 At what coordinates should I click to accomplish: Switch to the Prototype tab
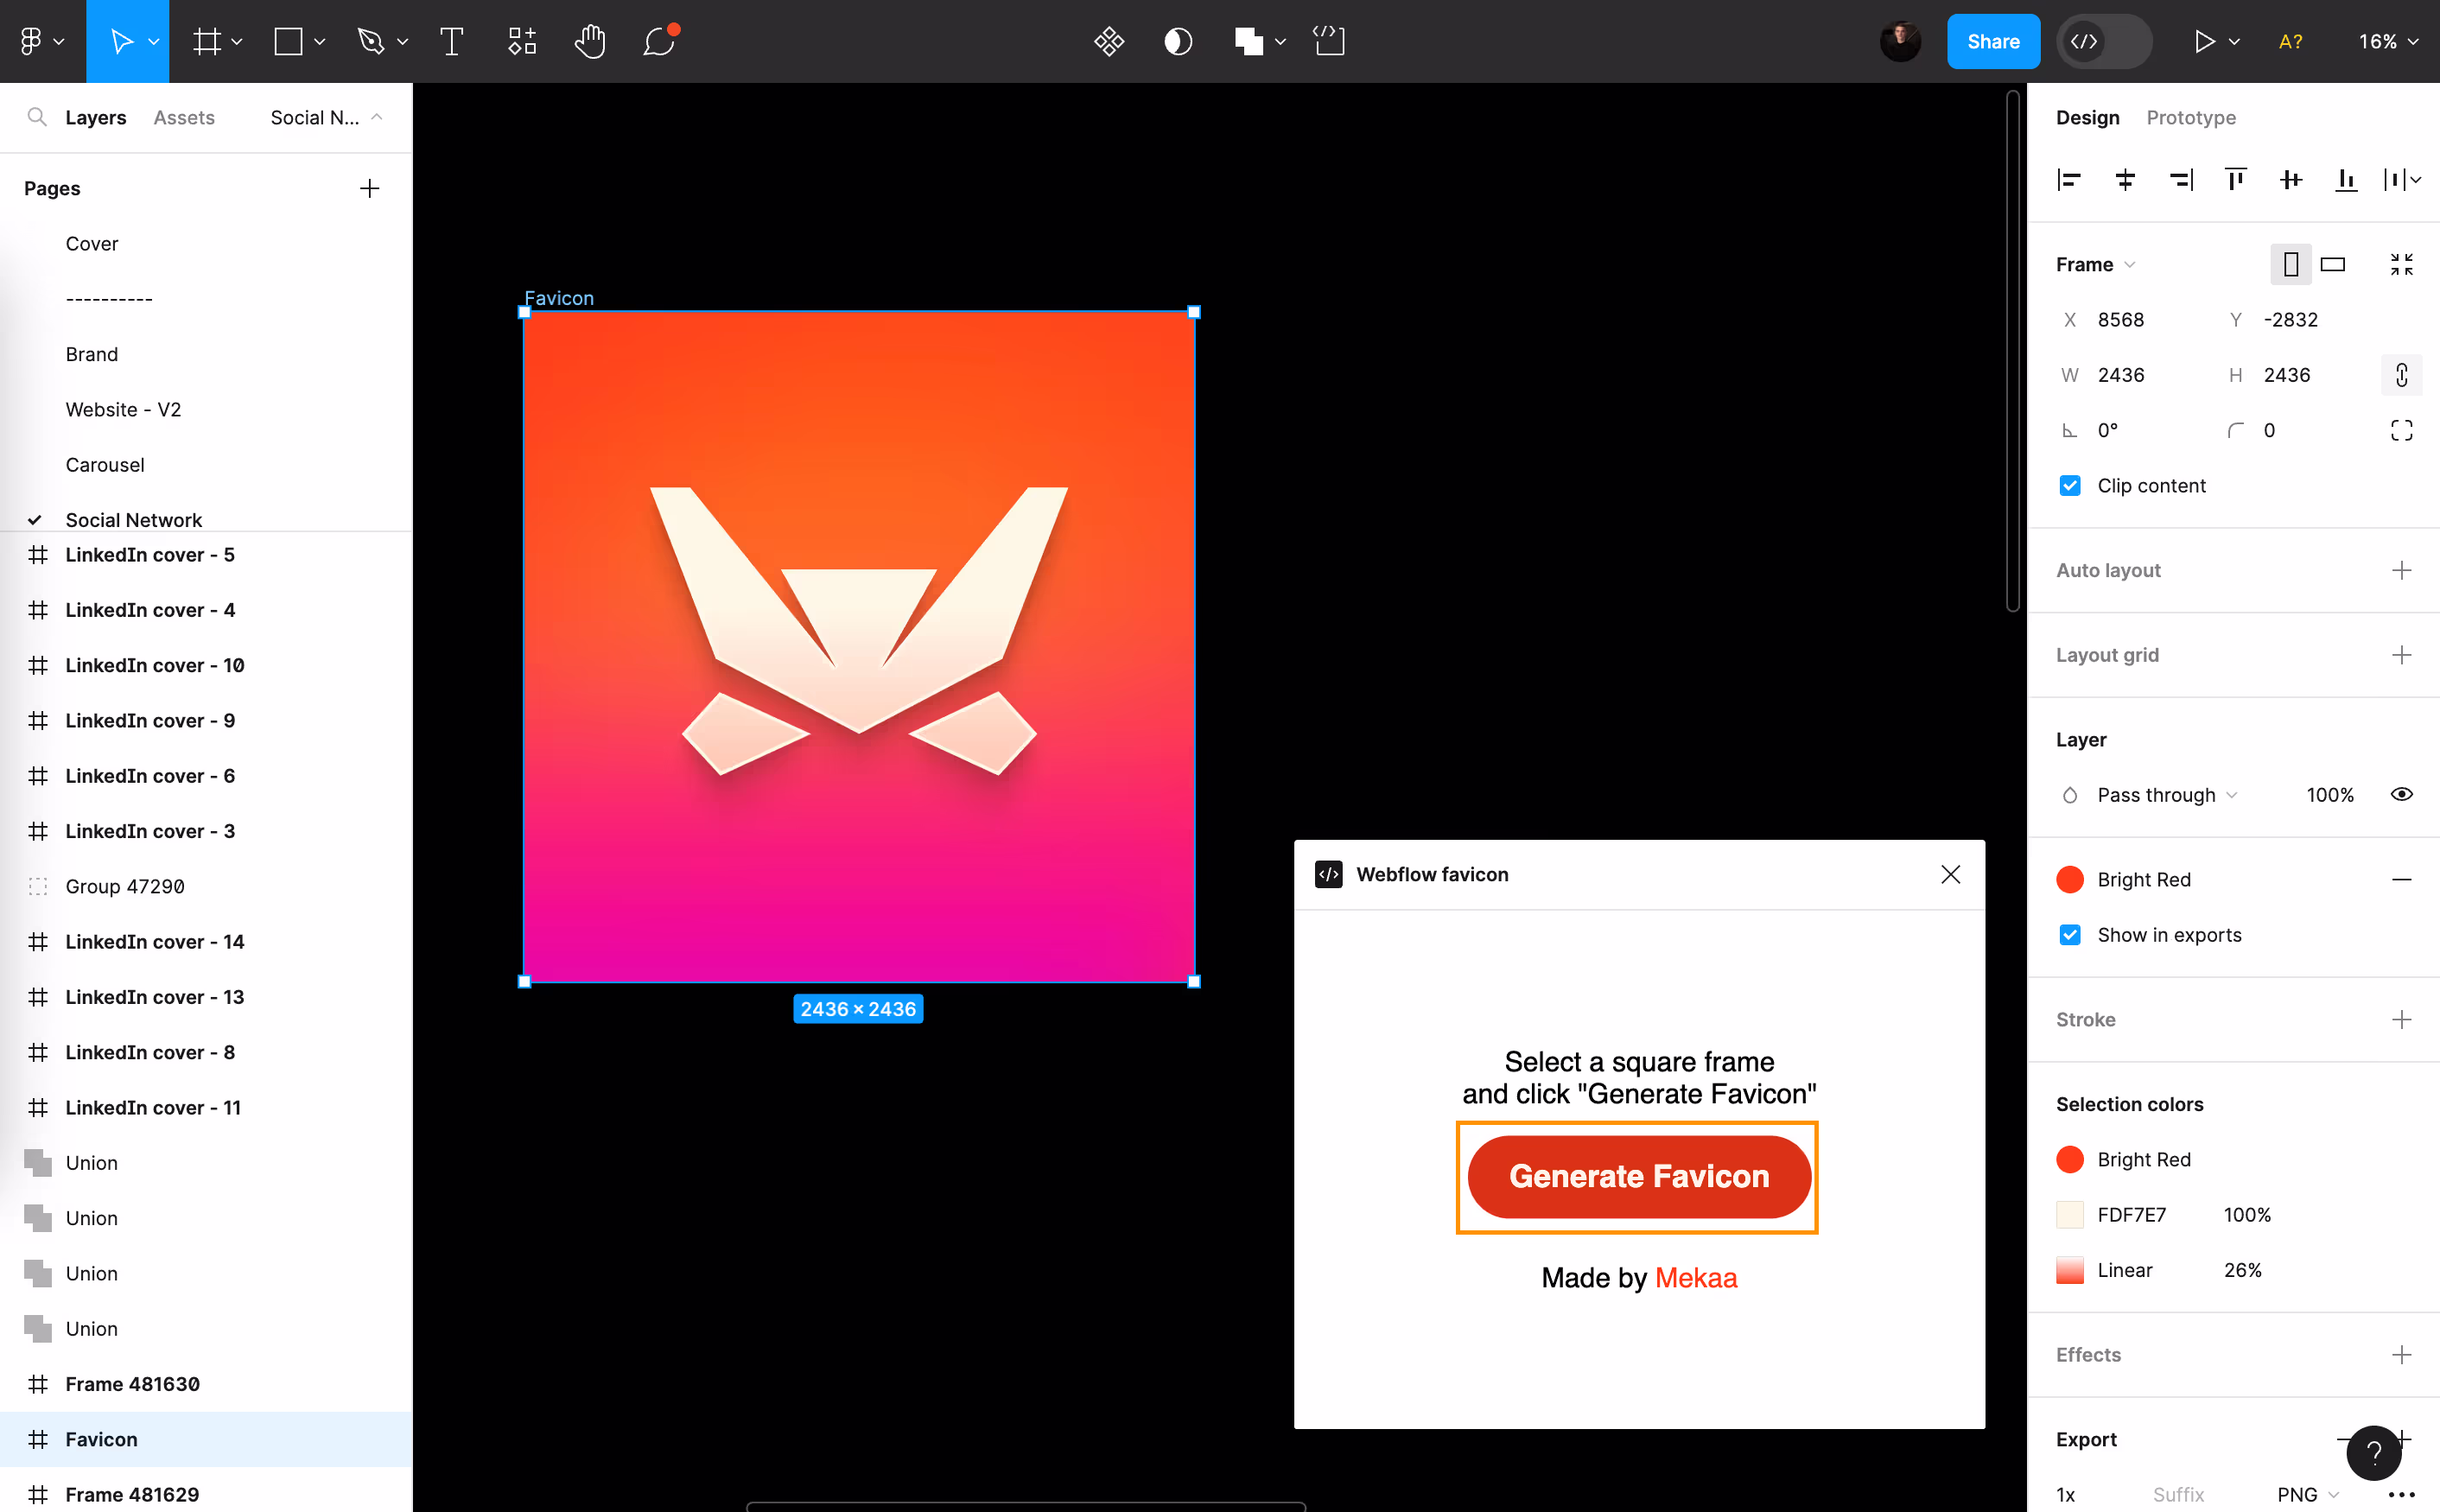pyautogui.click(x=2191, y=117)
